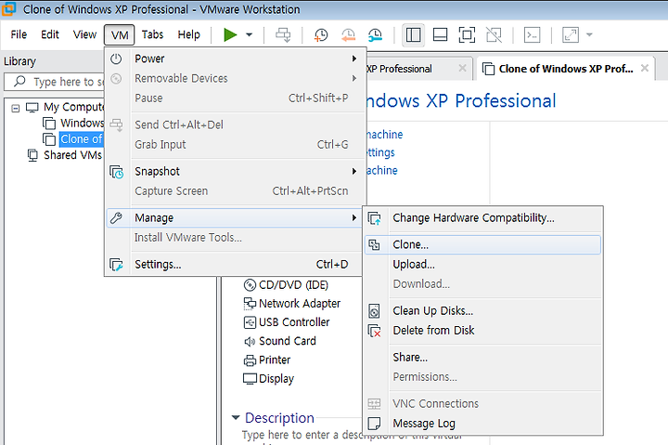
Task: Open Settings… from the VM menu
Action: [235, 264]
